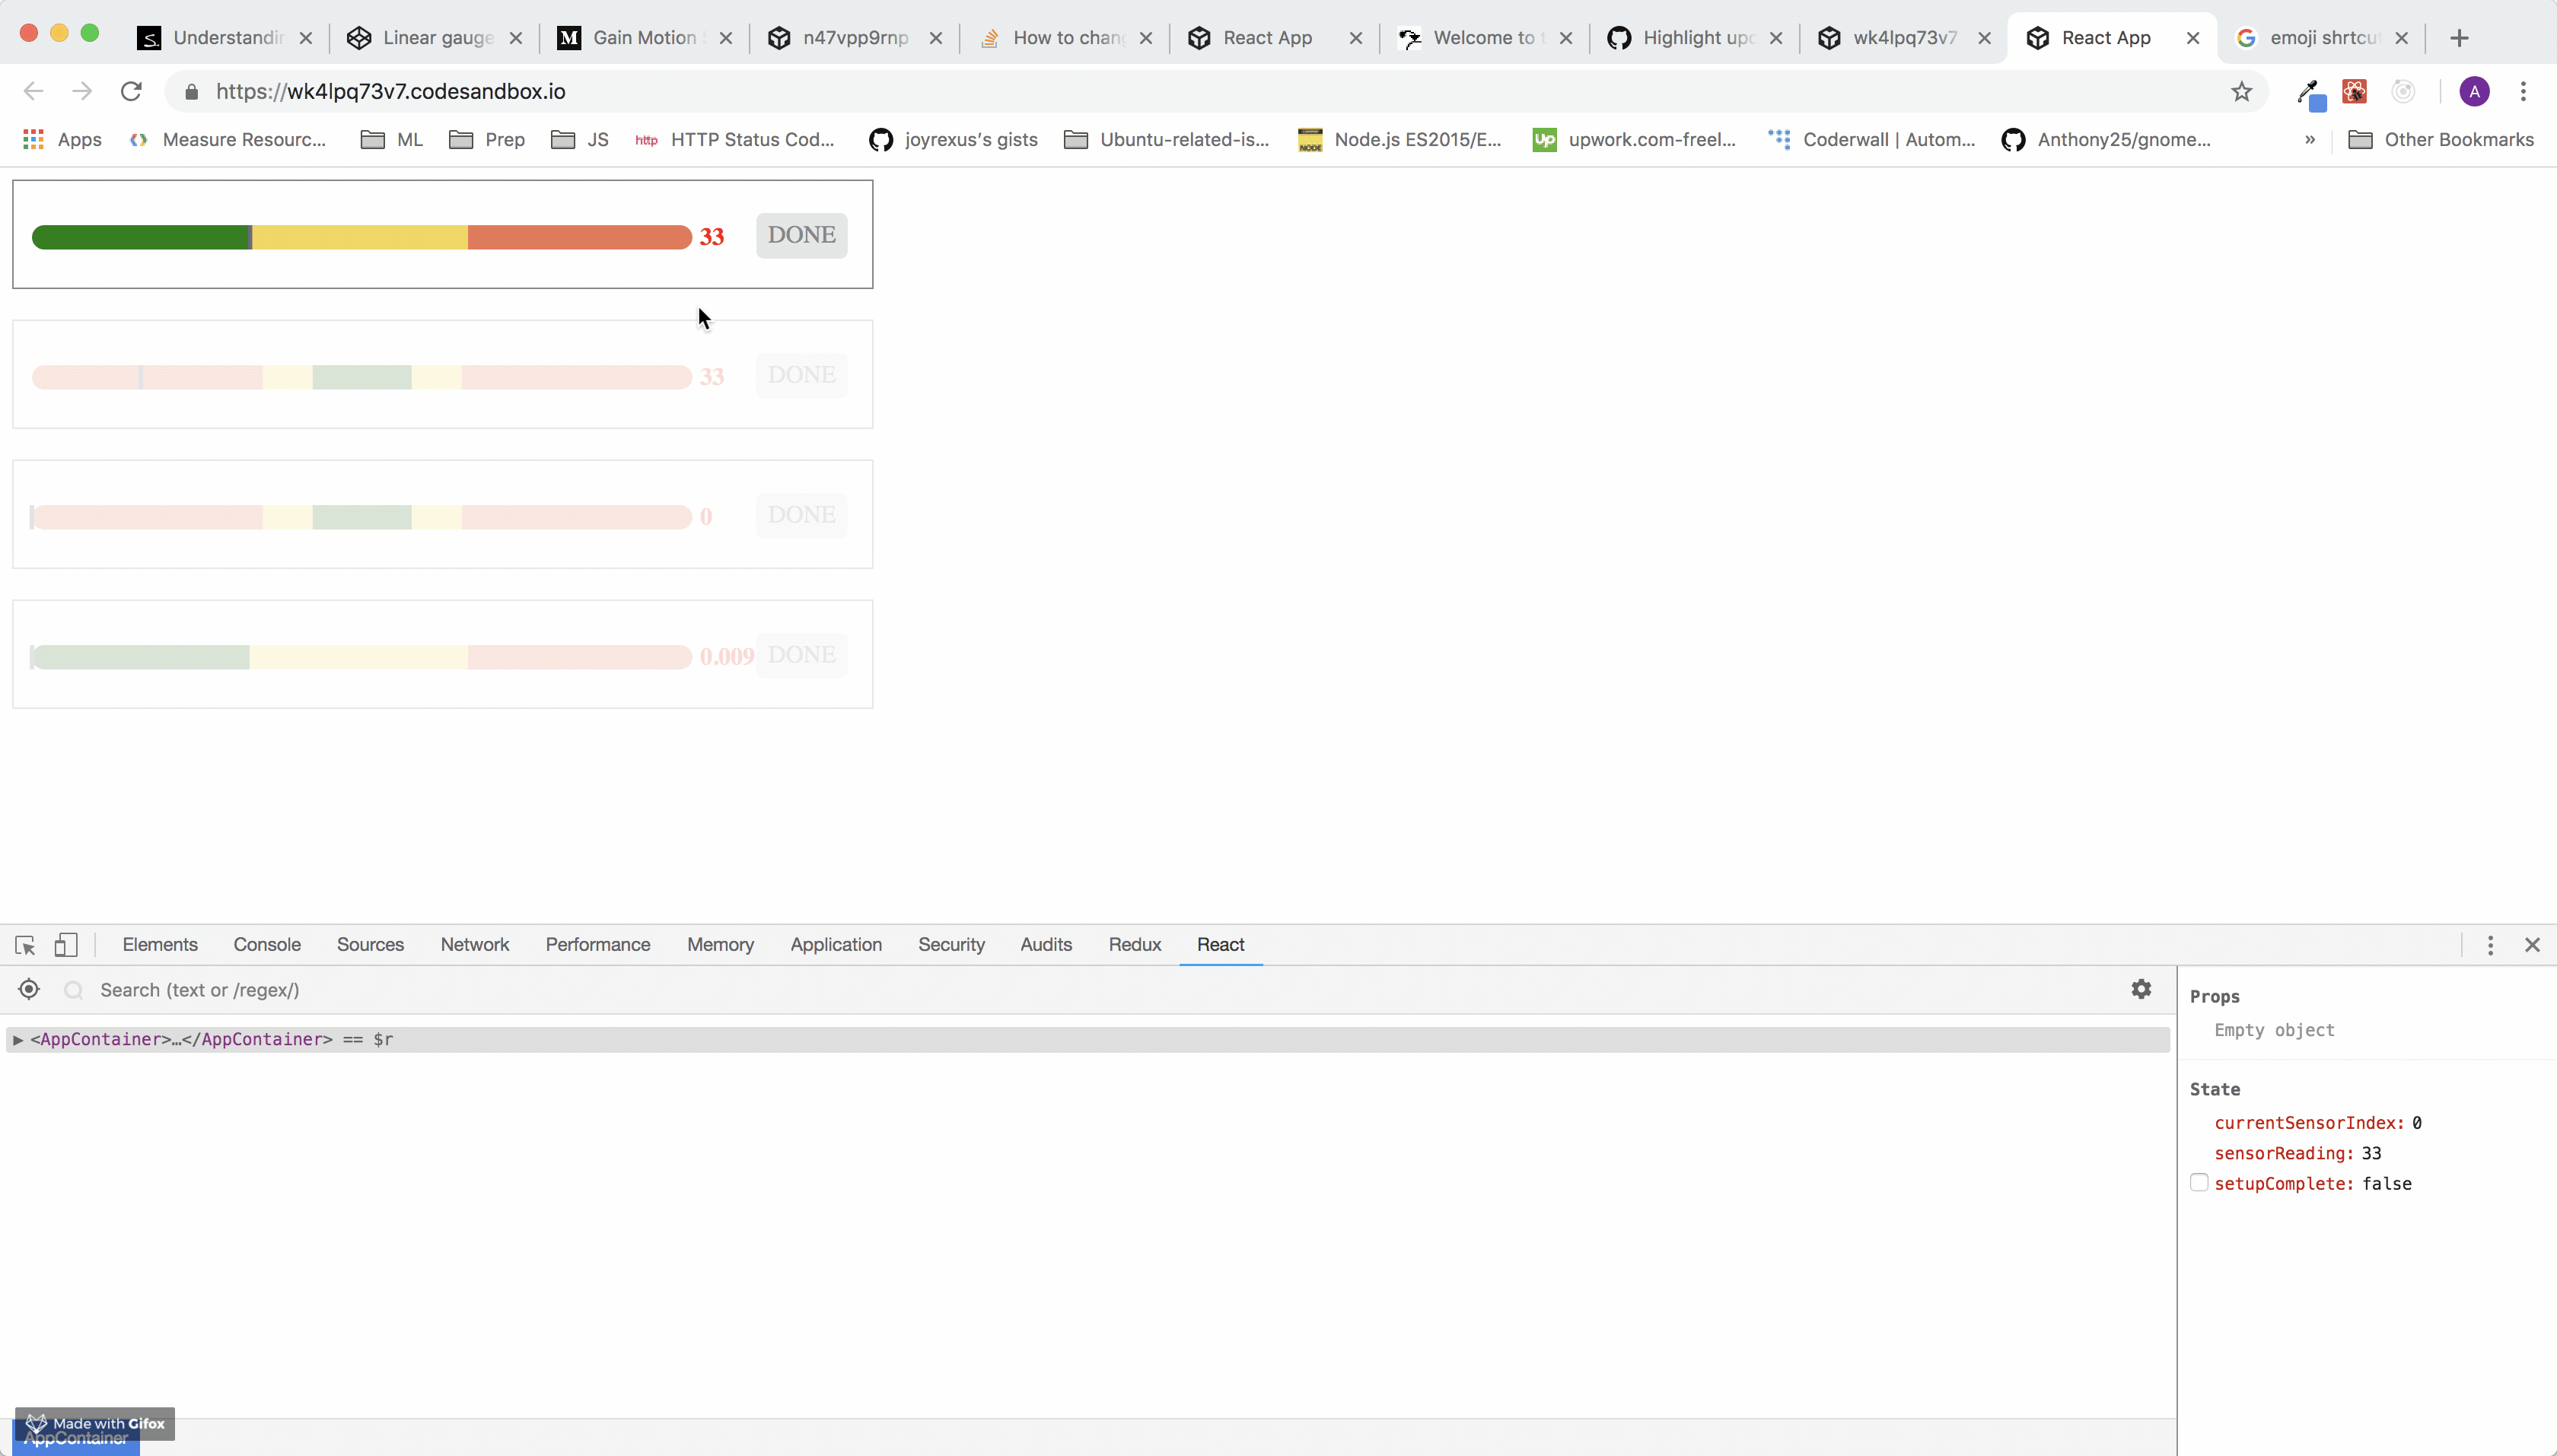Open the Apps bookmarks shortcut
Viewport: 2557px width, 1456px height.
[x=62, y=140]
